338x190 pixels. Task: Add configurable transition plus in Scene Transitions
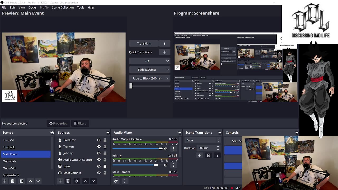200,155
